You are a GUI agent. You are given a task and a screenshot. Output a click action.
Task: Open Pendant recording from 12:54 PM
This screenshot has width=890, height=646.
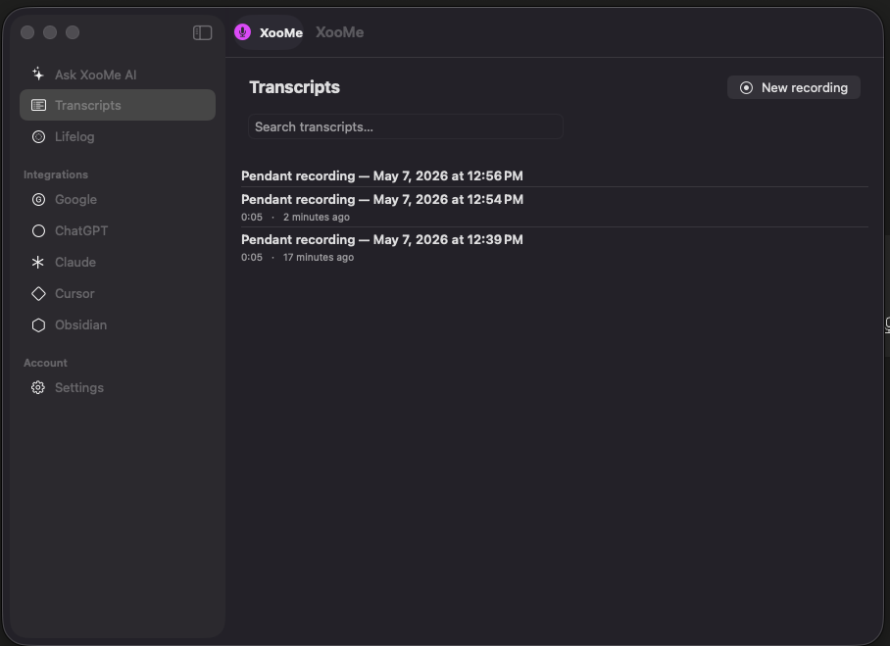click(555, 207)
